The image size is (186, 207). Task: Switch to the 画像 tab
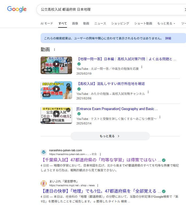[75, 23]
